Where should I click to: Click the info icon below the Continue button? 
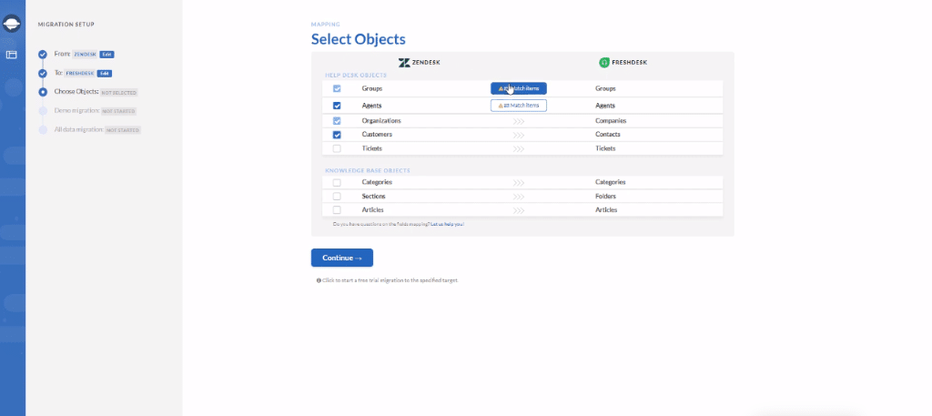[x=319, y=279]
